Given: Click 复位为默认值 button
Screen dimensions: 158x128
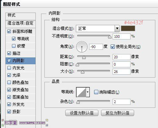Looking at the screenshot, I should tap(118, 113).
